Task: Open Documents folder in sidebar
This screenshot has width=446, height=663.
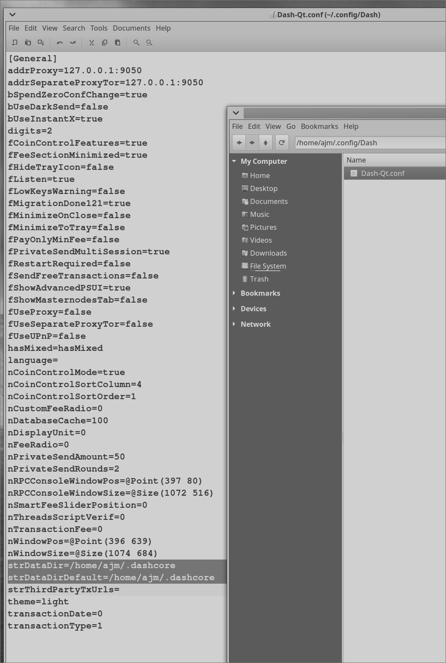Action: pyautogui.click(x=265, y=201)
